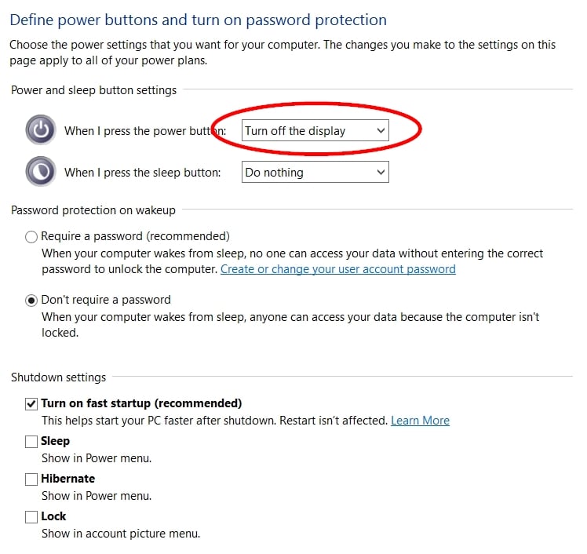Click the power button icon
Screen dimensions: 587x554
tap(40, 130)
